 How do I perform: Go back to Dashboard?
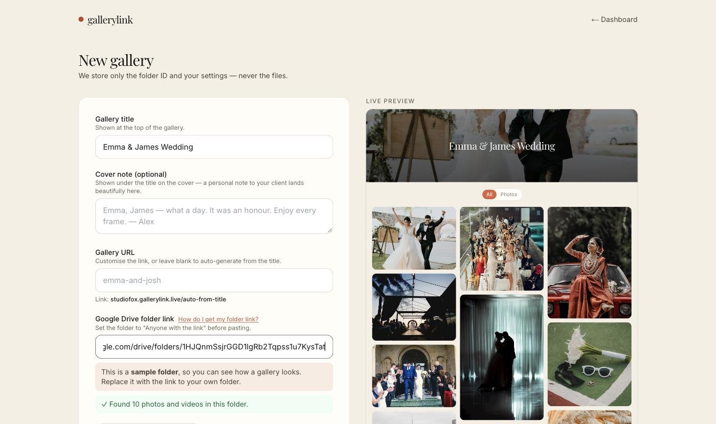(614, 19)
